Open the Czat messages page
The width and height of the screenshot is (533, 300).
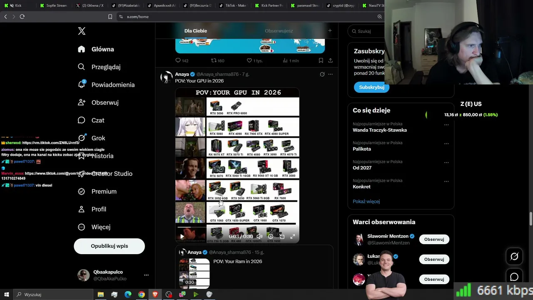(91, 120)
